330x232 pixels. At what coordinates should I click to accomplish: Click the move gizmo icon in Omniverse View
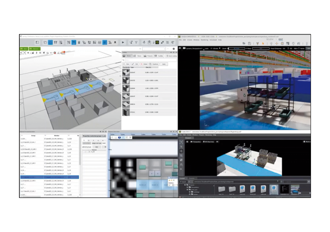tap(277, 43)
